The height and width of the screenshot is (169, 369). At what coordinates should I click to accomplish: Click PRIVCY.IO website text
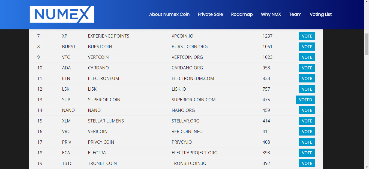coord(182,142)
